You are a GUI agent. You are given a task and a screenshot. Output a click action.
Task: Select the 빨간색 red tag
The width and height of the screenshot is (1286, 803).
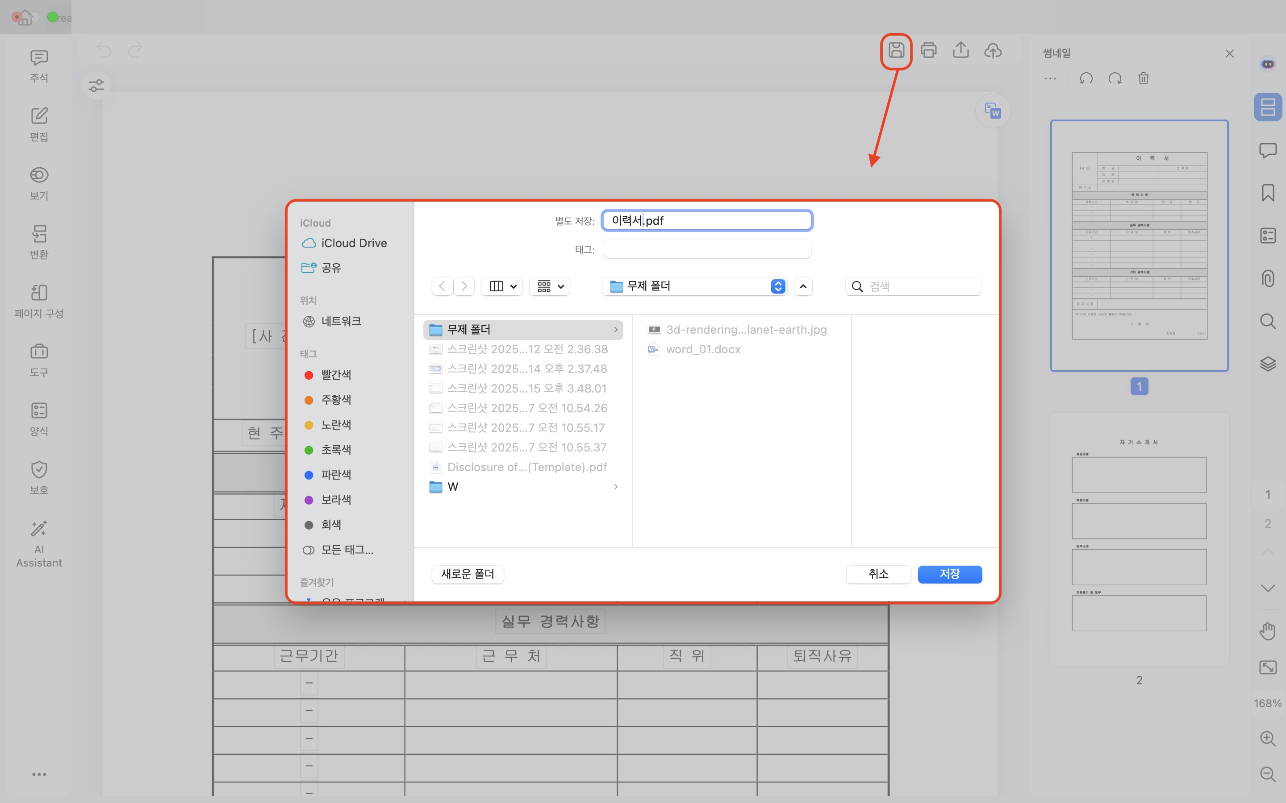pos(335,375)
